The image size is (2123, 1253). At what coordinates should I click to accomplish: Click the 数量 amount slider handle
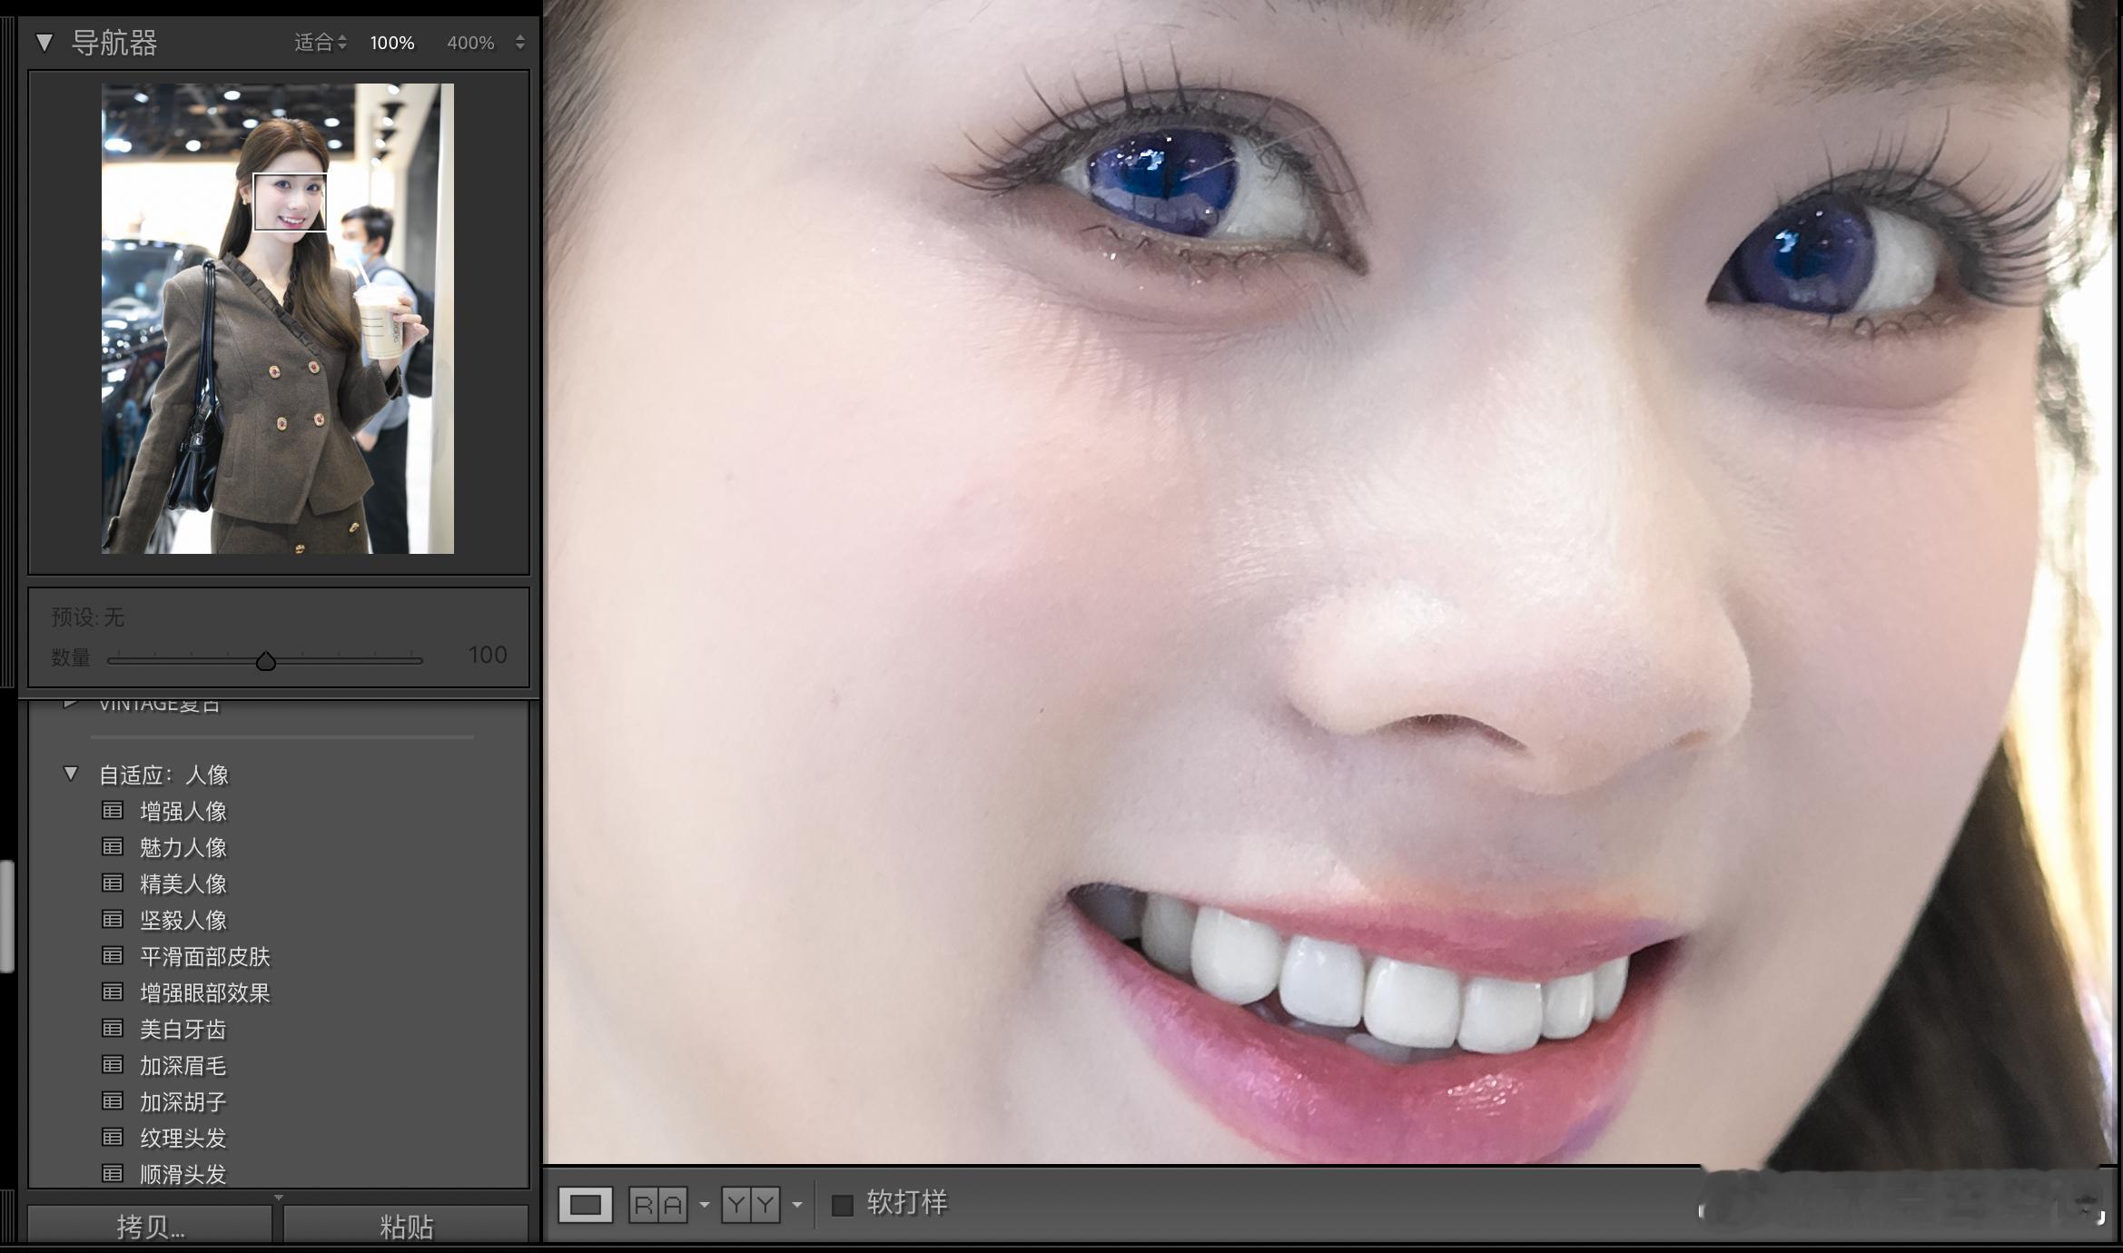point(265,661)
